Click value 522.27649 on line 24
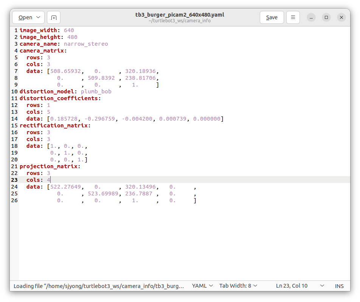Viewport: 360px width, 302px height. click(66, 187)
